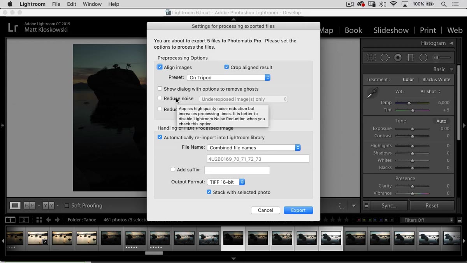Screen dimensions: 467x263
Task: Open the As Shot white balance dropdown
Action: pos(431,92)
